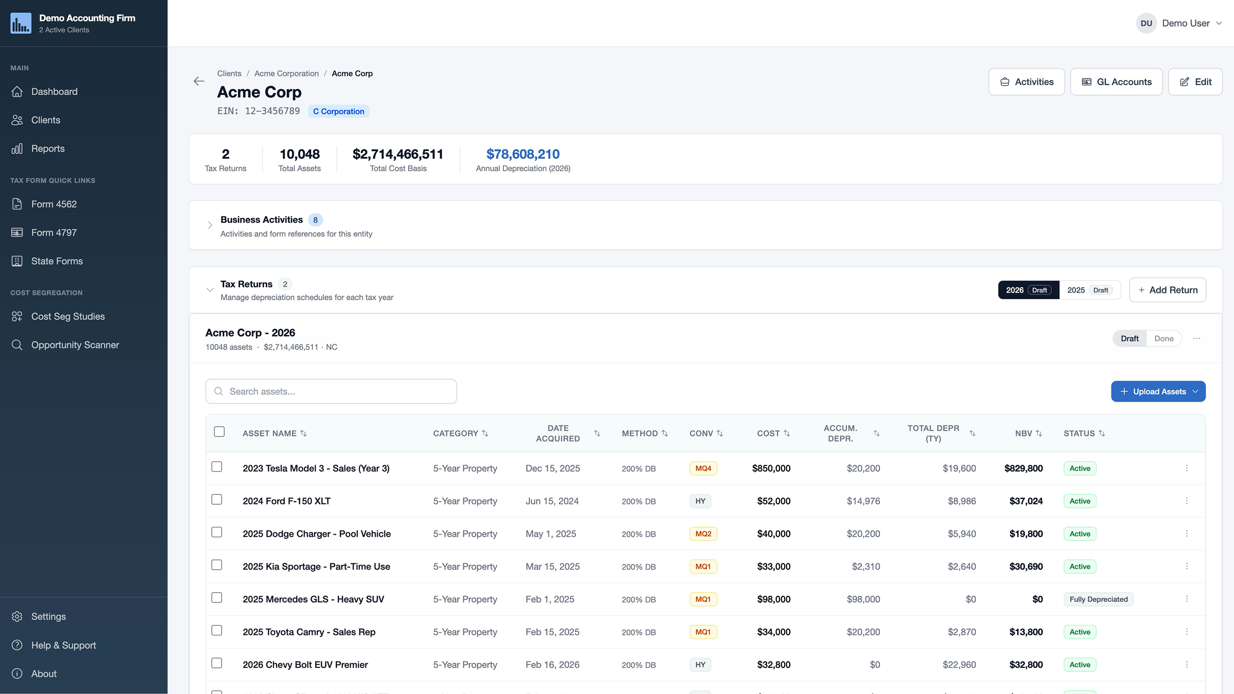Screen dimensions: 1234x694
Task: Open row menu for 2023 Tesla Model 3
Action: tap(1187, 468)
